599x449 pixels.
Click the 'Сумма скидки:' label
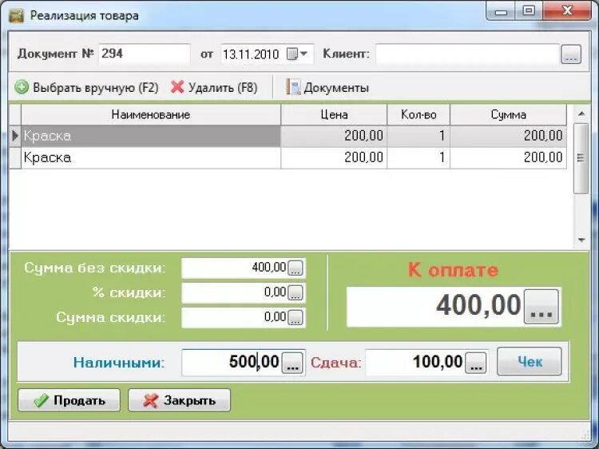click(x=111, y=317)
